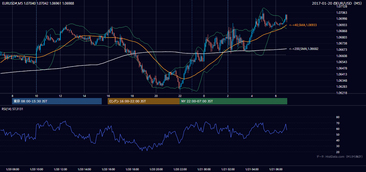The height and width of the screenshot is (172, 366).
Task: Click price axis value 1.06283
Action: [x=342, y=87]
